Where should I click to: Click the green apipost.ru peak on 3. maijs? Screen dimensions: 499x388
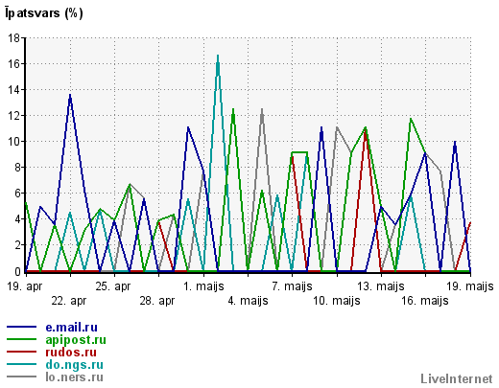233,110
